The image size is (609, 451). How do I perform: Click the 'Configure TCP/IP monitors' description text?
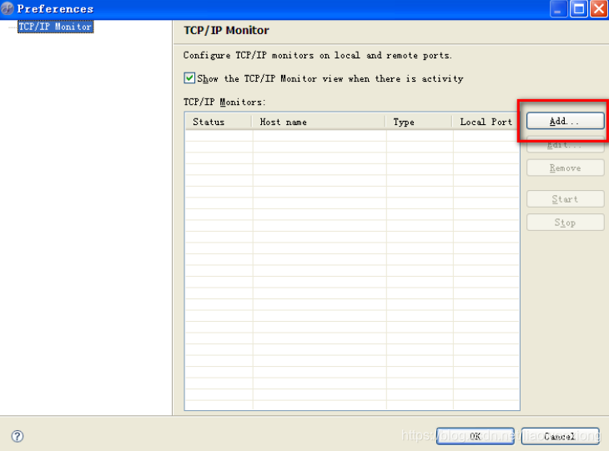tap(318, 55)
